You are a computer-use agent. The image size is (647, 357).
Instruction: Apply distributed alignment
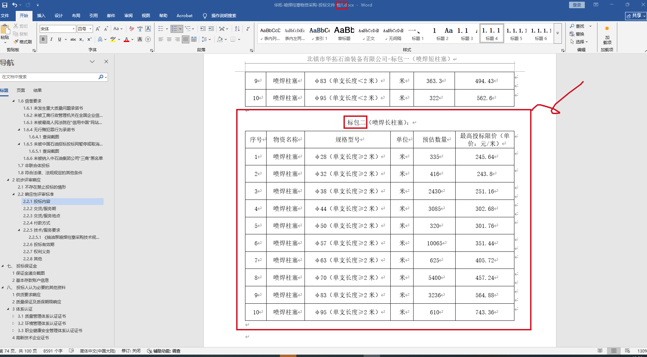tap(194, 40)
